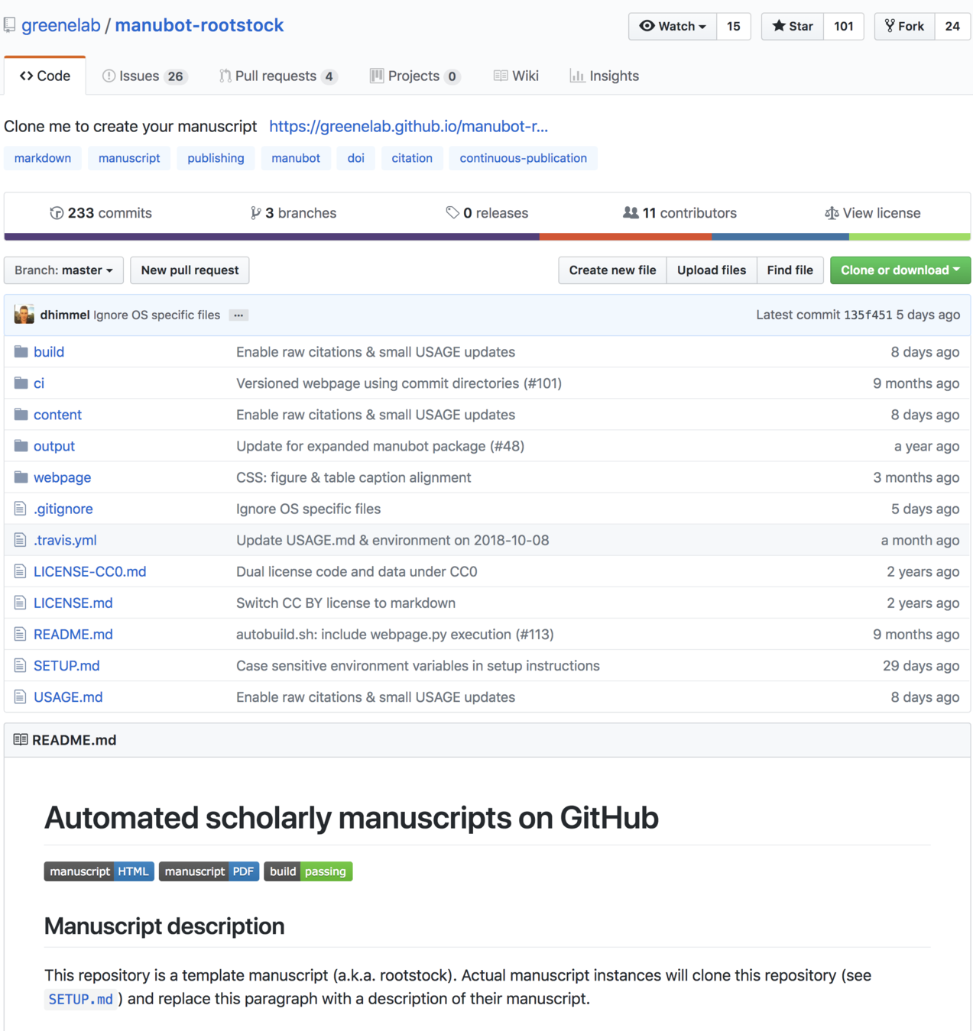
Task: Click the Projects board icon
Action: coord(377,76)
